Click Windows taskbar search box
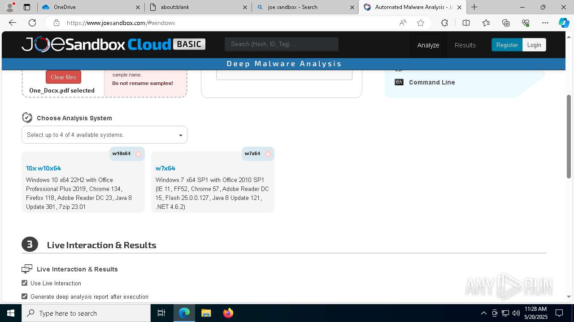574x322 pixels. pos(86,313)
